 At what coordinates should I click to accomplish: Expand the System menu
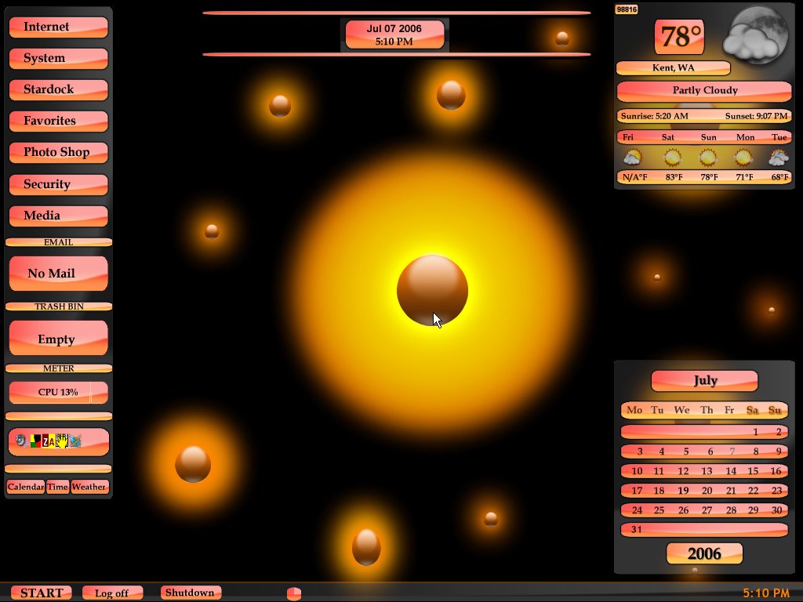[x=58, y=58]
